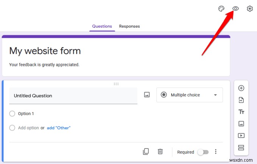Add a video from the sidebar

(x=241, y=135)
